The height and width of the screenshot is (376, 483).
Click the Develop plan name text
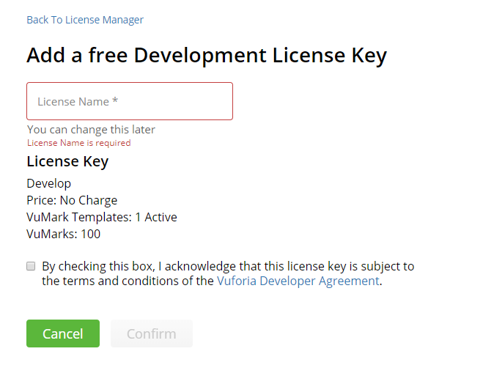pos(48,183)
